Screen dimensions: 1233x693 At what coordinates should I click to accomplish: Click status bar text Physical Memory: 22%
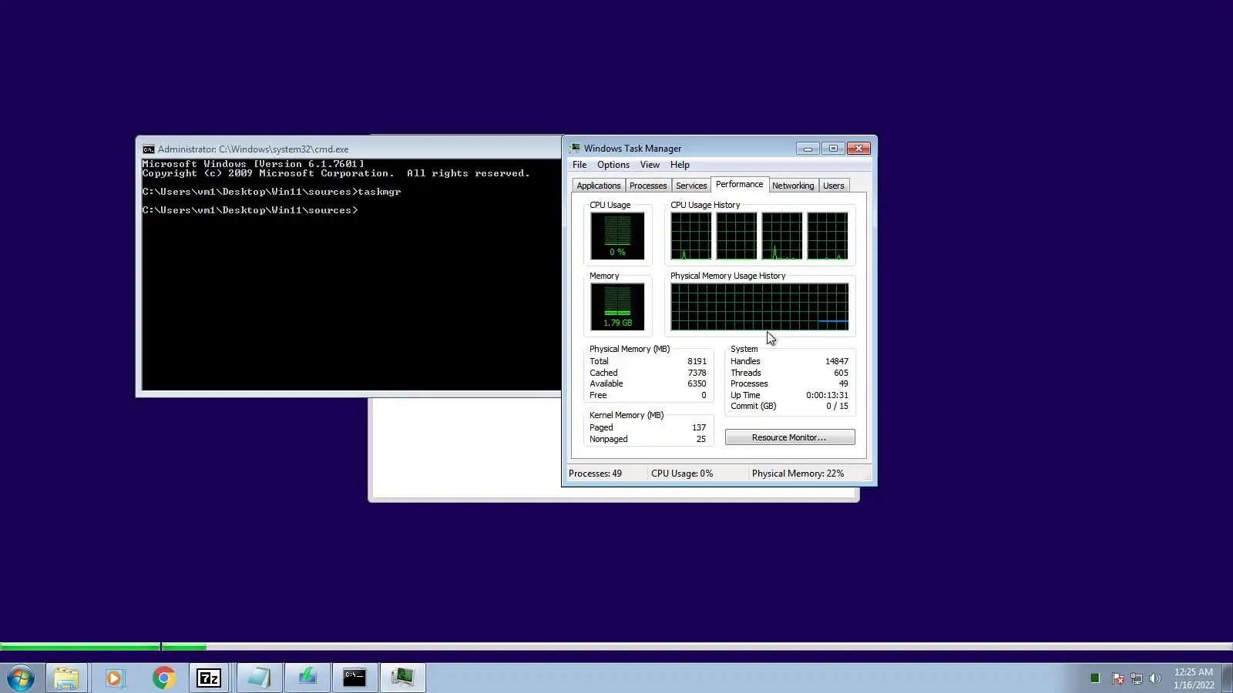point(798,474)
